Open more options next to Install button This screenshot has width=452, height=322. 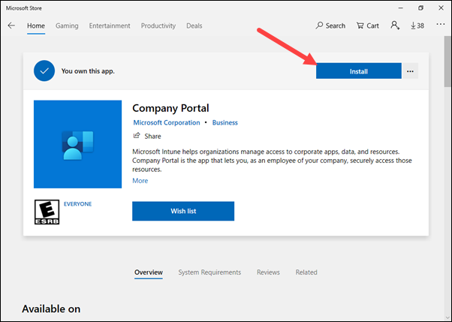pos(410,71)
